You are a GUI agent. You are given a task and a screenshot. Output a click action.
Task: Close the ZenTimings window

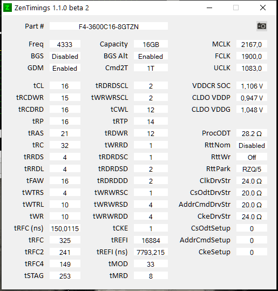click(x=263, y=8)
